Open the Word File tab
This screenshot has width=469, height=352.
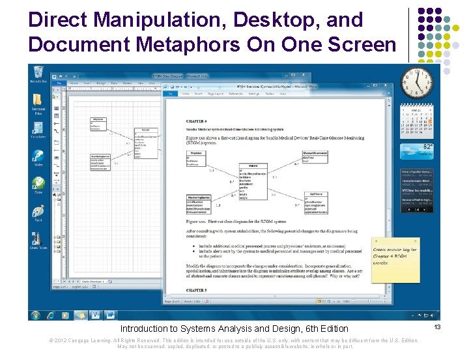pyautogui.click(x=171, y=94)
